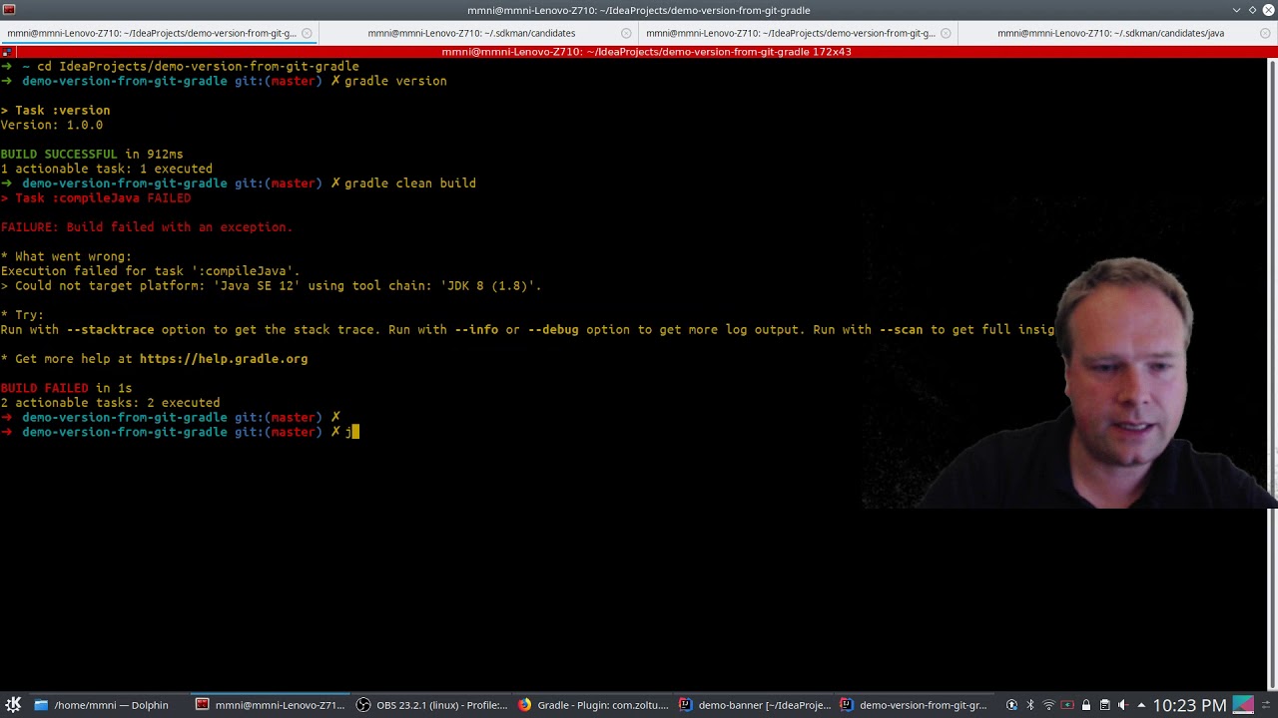Viewport: 1278px width, 718px height.
Task: Click the lock tray icon
Action: pyautogui.click(x=1085, y=705)
